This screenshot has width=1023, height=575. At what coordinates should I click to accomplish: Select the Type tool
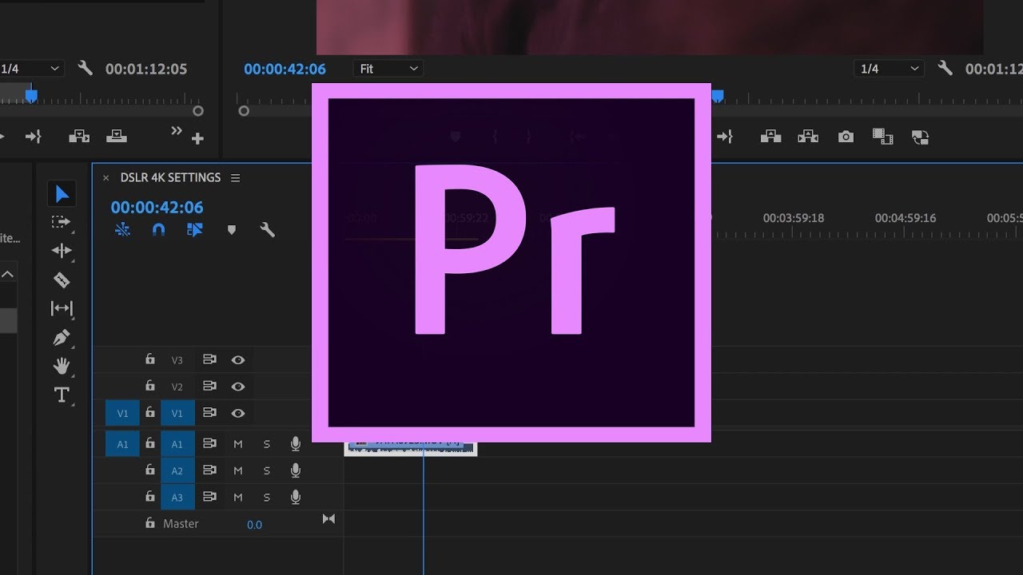click(62, 395)
